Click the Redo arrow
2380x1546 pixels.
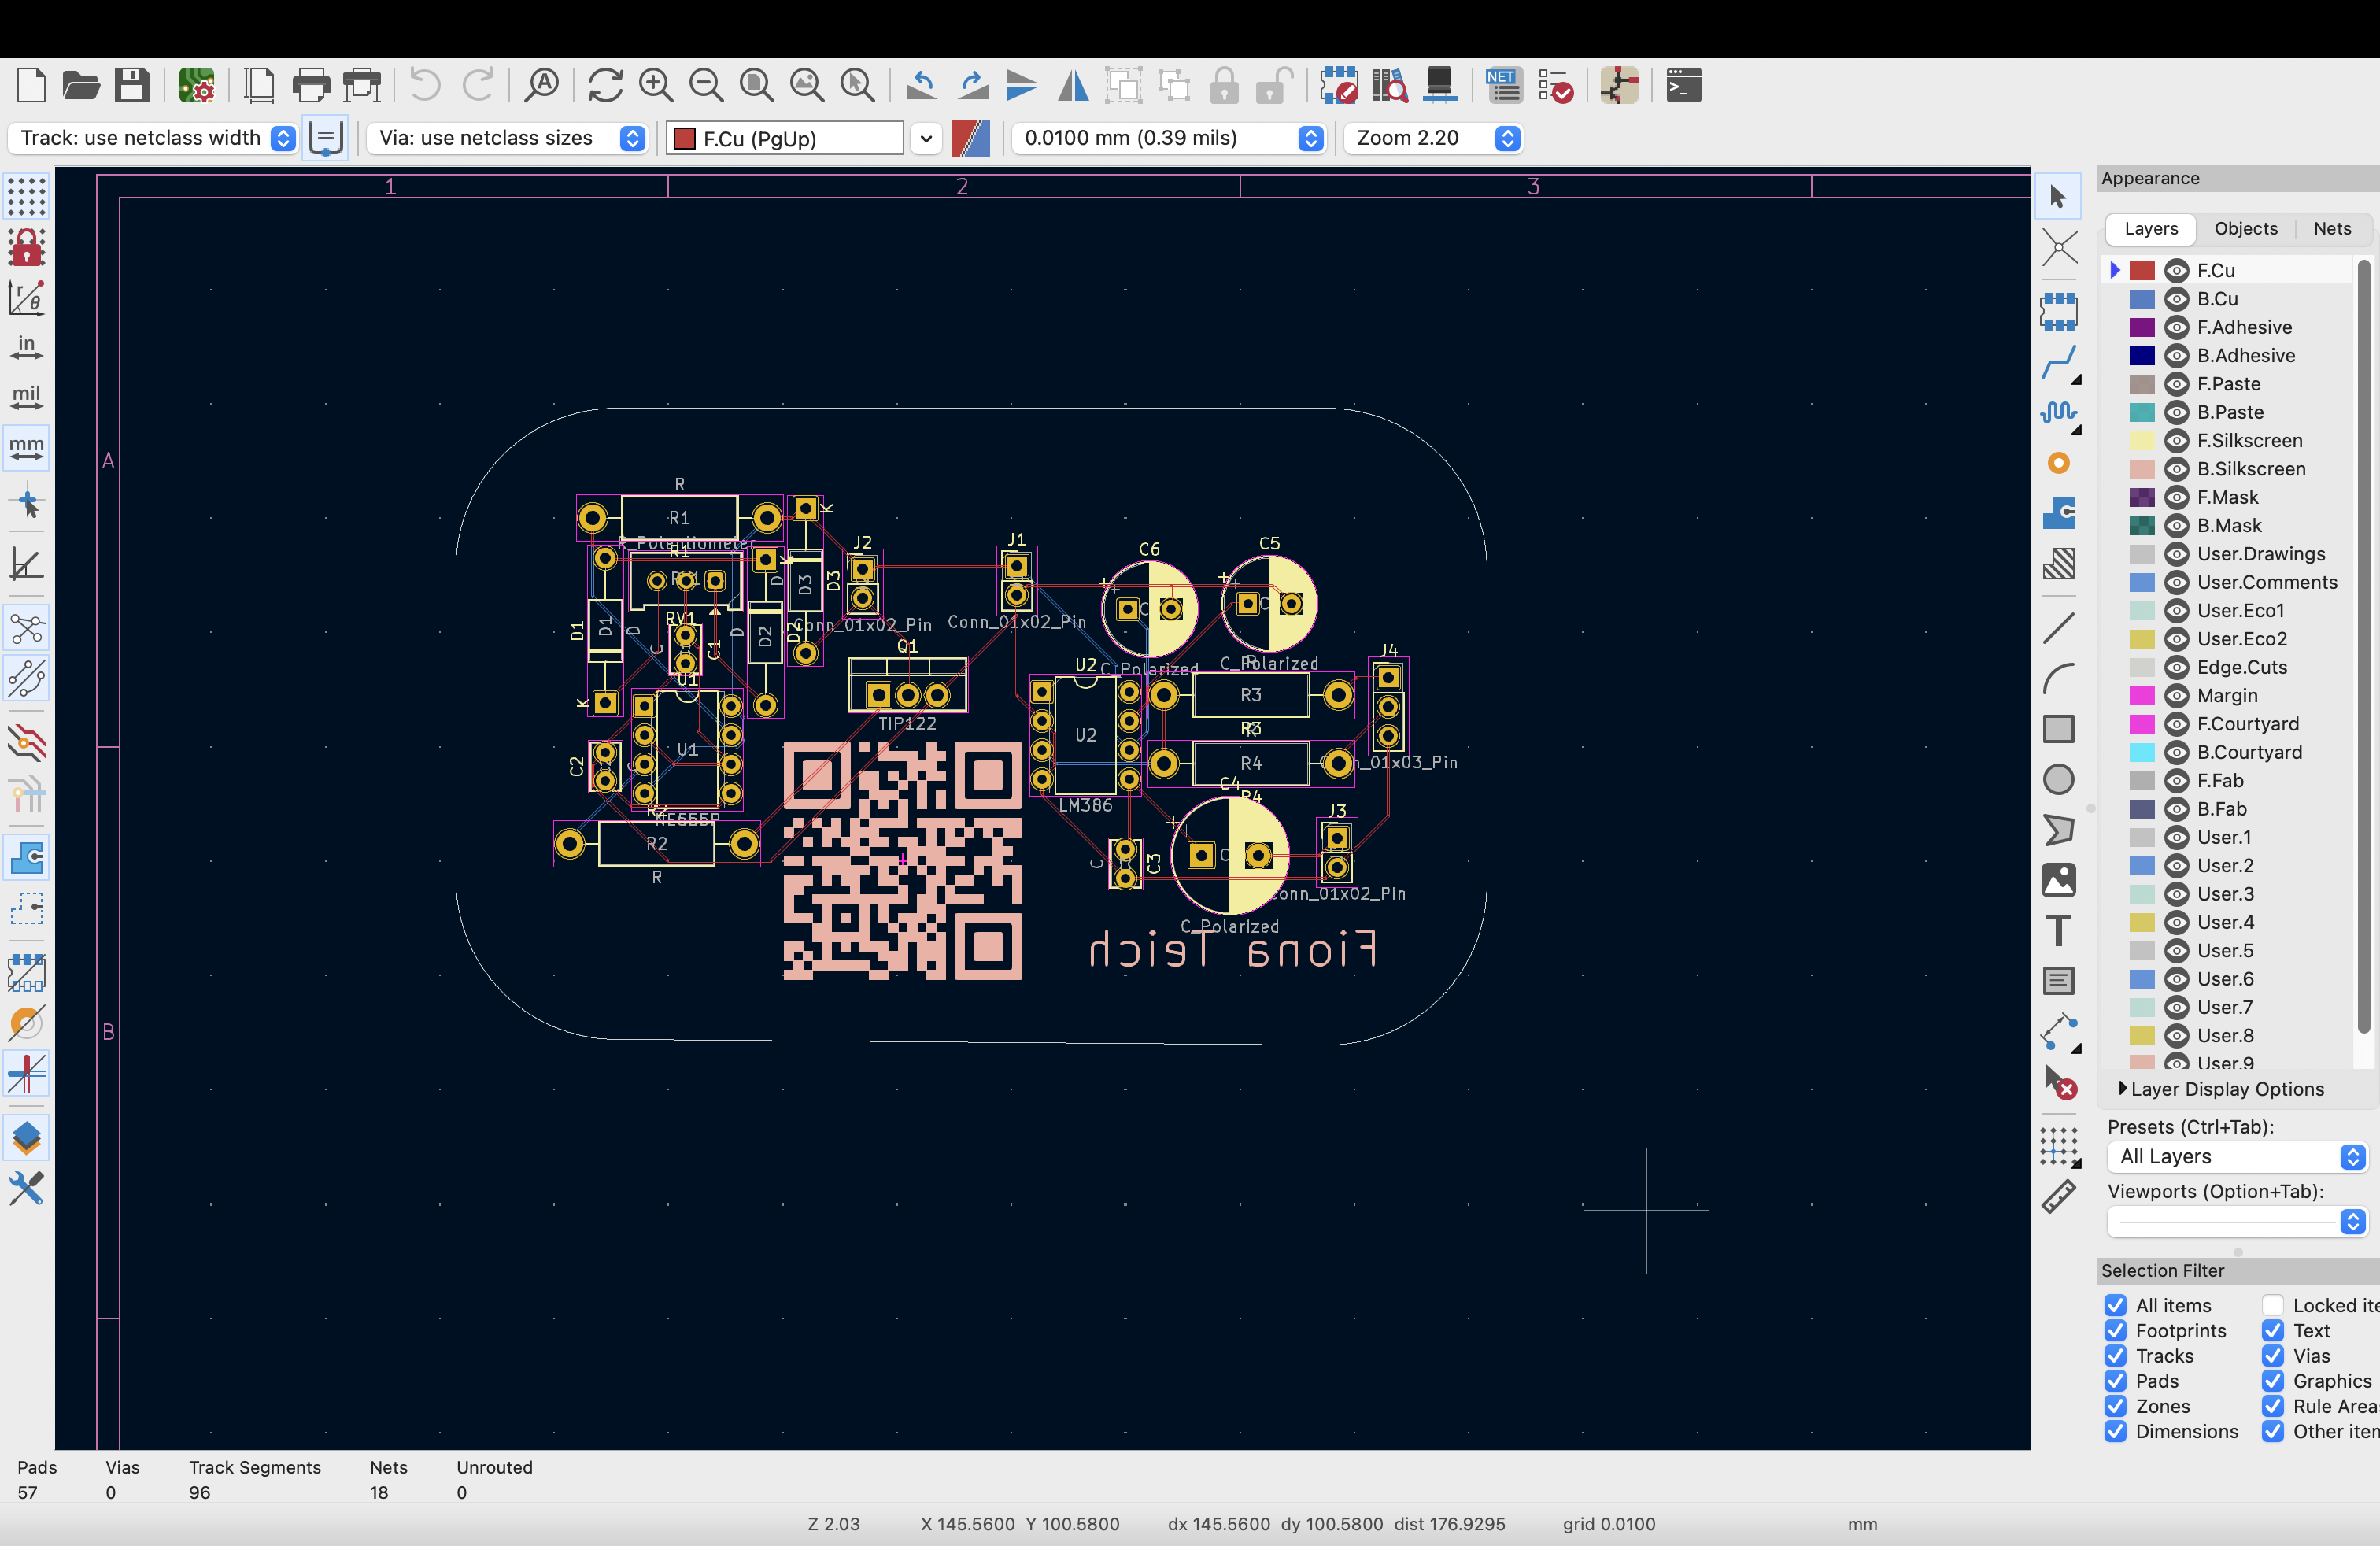click(478, 86)
